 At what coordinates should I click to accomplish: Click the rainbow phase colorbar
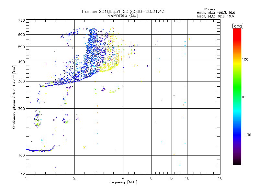(x=237, y=96)
